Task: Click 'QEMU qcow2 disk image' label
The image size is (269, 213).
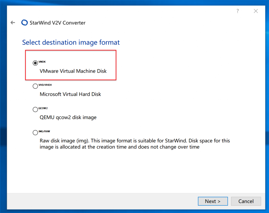Action: [68, 117]
